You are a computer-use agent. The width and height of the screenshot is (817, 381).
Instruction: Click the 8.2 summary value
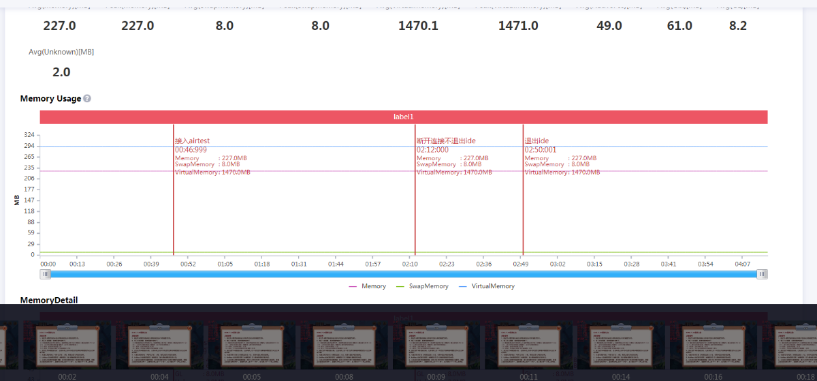(x=738, y=26)
